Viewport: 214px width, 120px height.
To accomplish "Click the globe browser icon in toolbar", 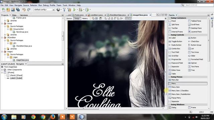I will coord(58,10).
